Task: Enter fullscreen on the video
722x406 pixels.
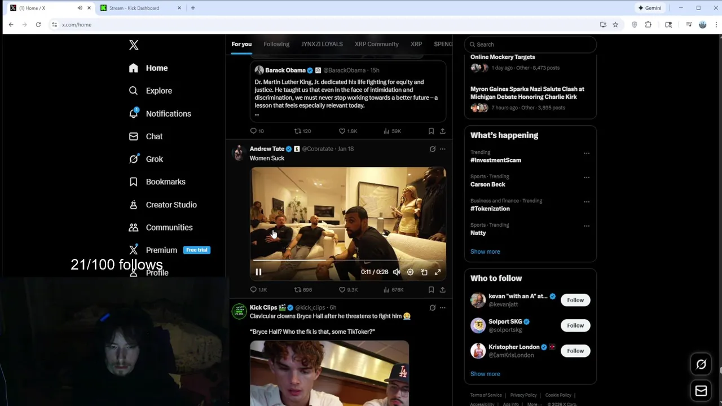Action: pyautogui.click(x=437, y=272)
